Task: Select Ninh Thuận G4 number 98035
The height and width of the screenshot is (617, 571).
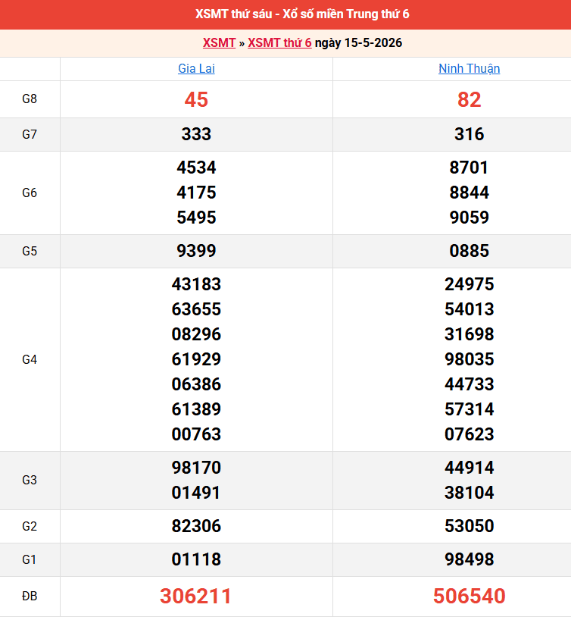Action: pos(470,359)
